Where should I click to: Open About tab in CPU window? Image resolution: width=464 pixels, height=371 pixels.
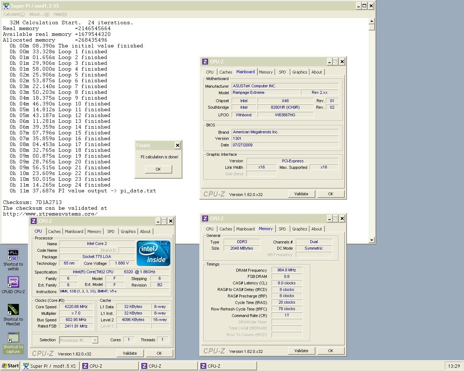pyautogui.click(x=145, y=232)
